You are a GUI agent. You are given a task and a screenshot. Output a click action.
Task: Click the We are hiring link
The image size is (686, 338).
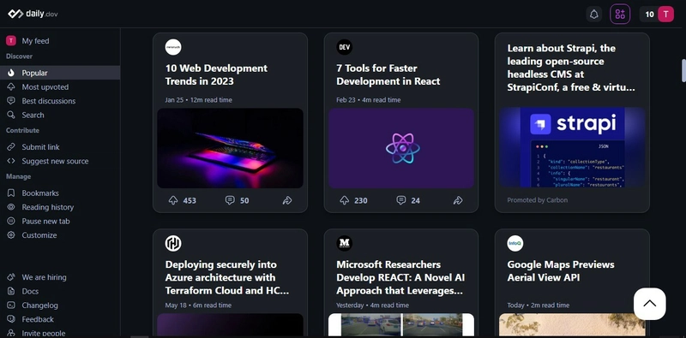pos(45,277)
